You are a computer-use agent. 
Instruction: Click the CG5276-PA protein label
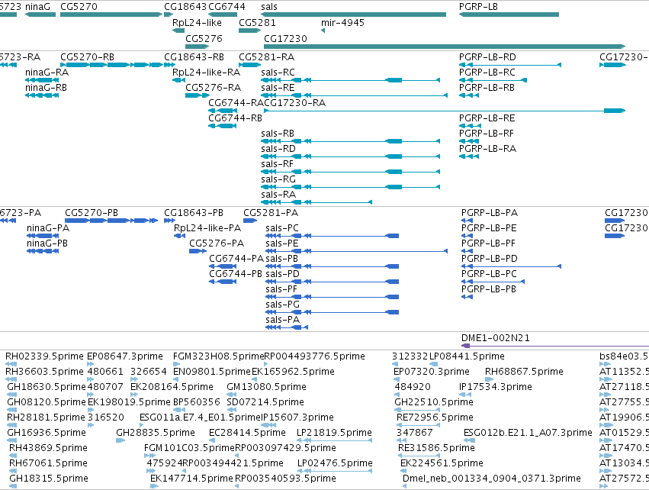click(217, 243)
